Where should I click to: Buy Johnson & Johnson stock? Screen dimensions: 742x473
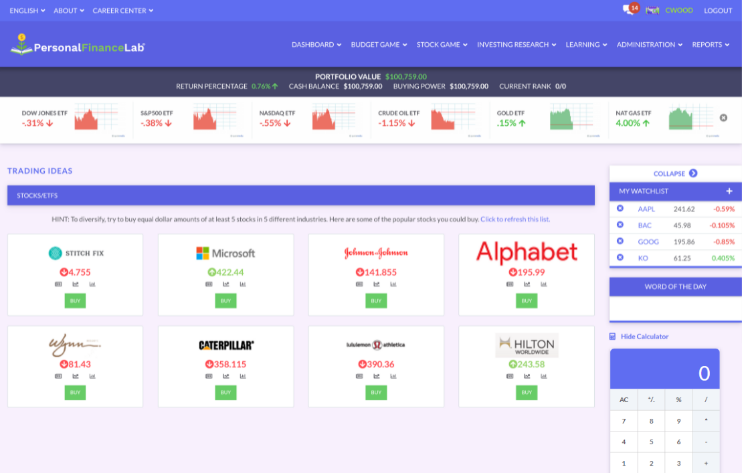(376, 301)
